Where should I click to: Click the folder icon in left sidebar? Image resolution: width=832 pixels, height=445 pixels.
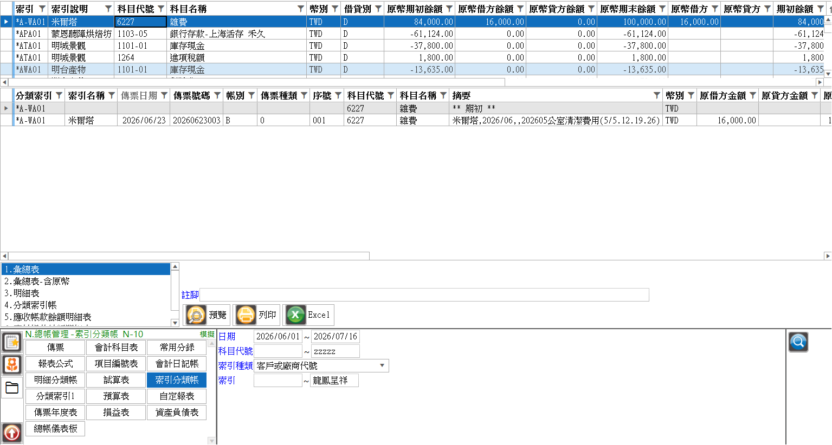(x=12, y=388)
